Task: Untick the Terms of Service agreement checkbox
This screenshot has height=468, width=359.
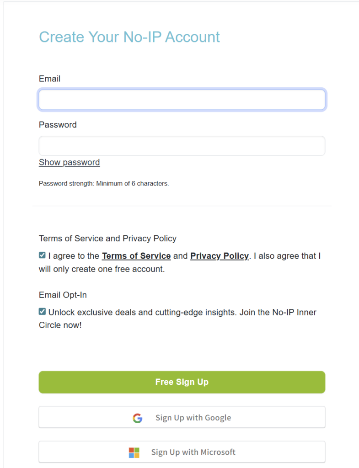Action: click(x=42, y=255)
